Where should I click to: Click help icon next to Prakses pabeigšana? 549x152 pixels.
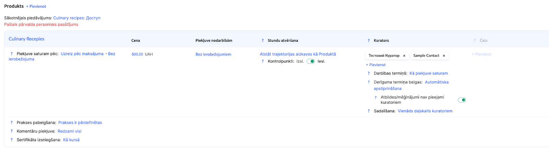pyautogui.click(x=11, y=123)
